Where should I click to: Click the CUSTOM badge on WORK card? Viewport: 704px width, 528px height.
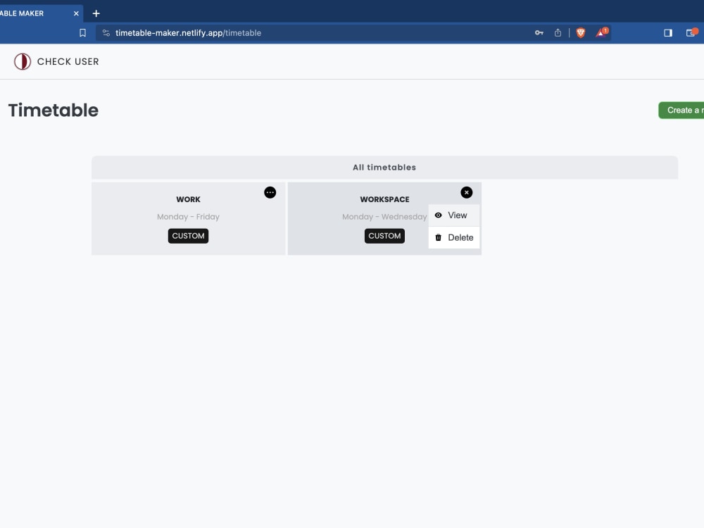(x=188, y=236)
